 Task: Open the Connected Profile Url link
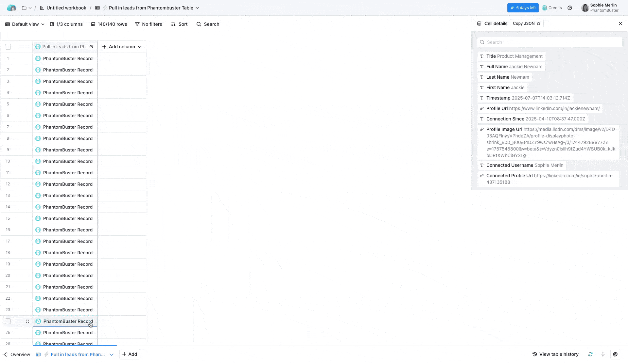(x=549, y=179)
